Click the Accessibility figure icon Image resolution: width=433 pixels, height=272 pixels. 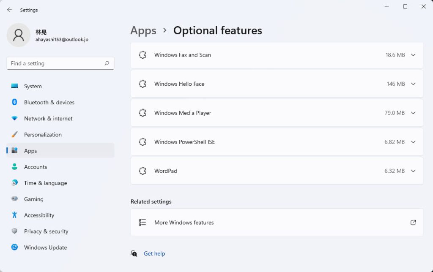15,215
